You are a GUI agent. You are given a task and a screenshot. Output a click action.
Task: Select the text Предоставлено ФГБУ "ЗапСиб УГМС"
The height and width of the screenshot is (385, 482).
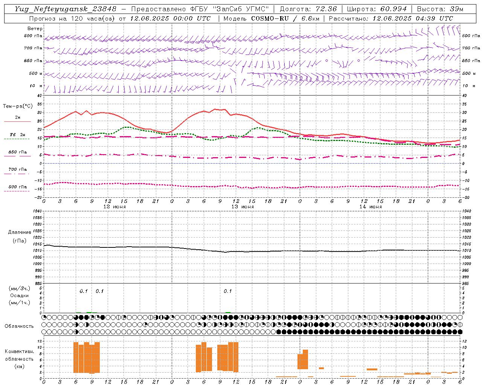200,9
